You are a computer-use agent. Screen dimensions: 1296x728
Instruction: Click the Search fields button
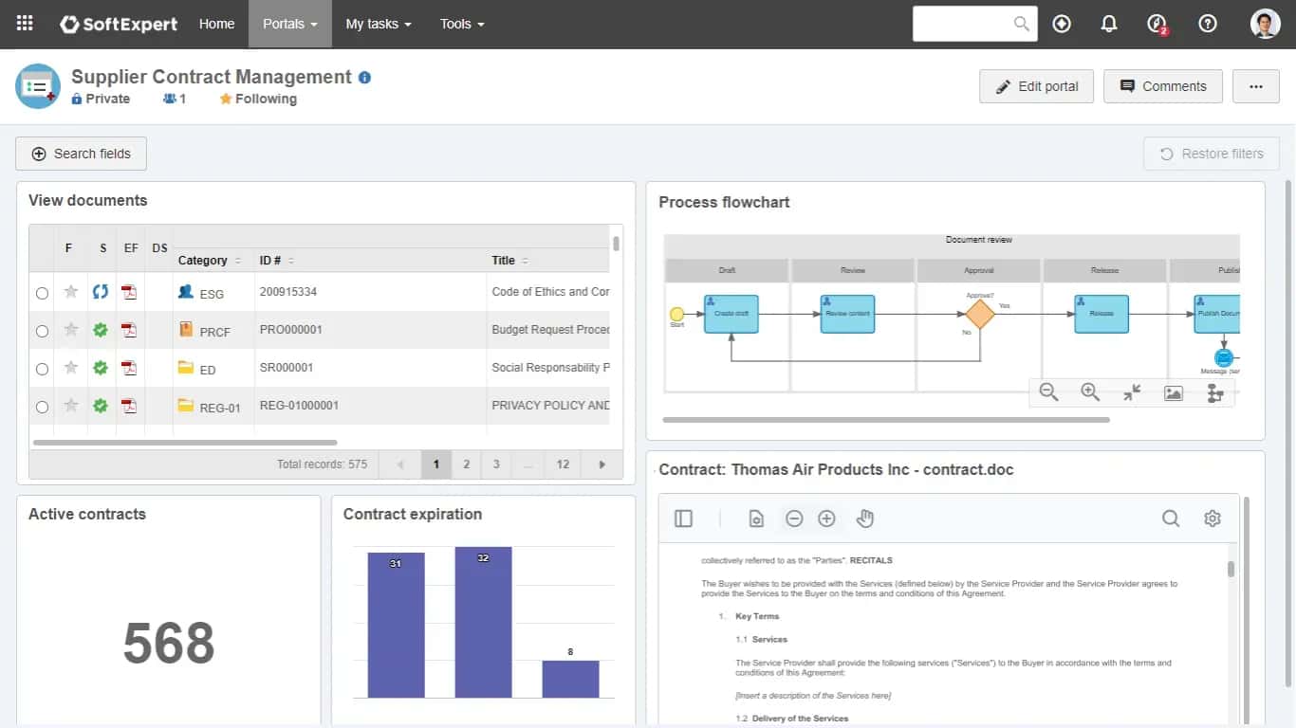point(81,154)
